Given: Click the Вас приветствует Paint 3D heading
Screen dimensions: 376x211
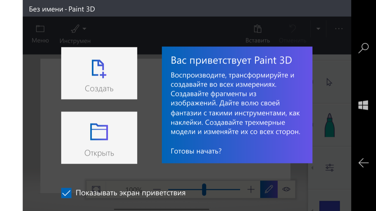Looking at the screenshot, I should point(231,60).
